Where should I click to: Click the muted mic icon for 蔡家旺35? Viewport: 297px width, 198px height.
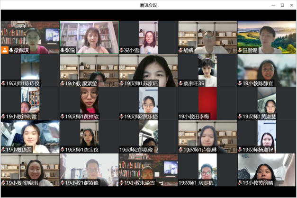pos(180,83)
